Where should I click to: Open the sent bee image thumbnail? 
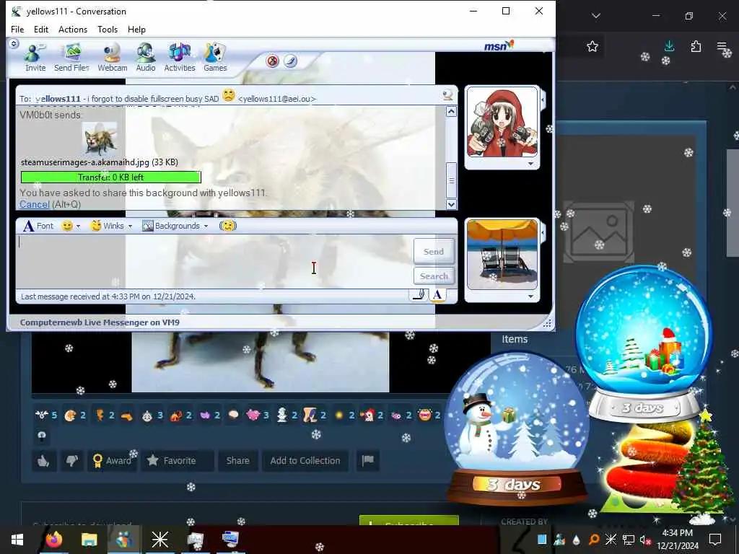(100, 138)
